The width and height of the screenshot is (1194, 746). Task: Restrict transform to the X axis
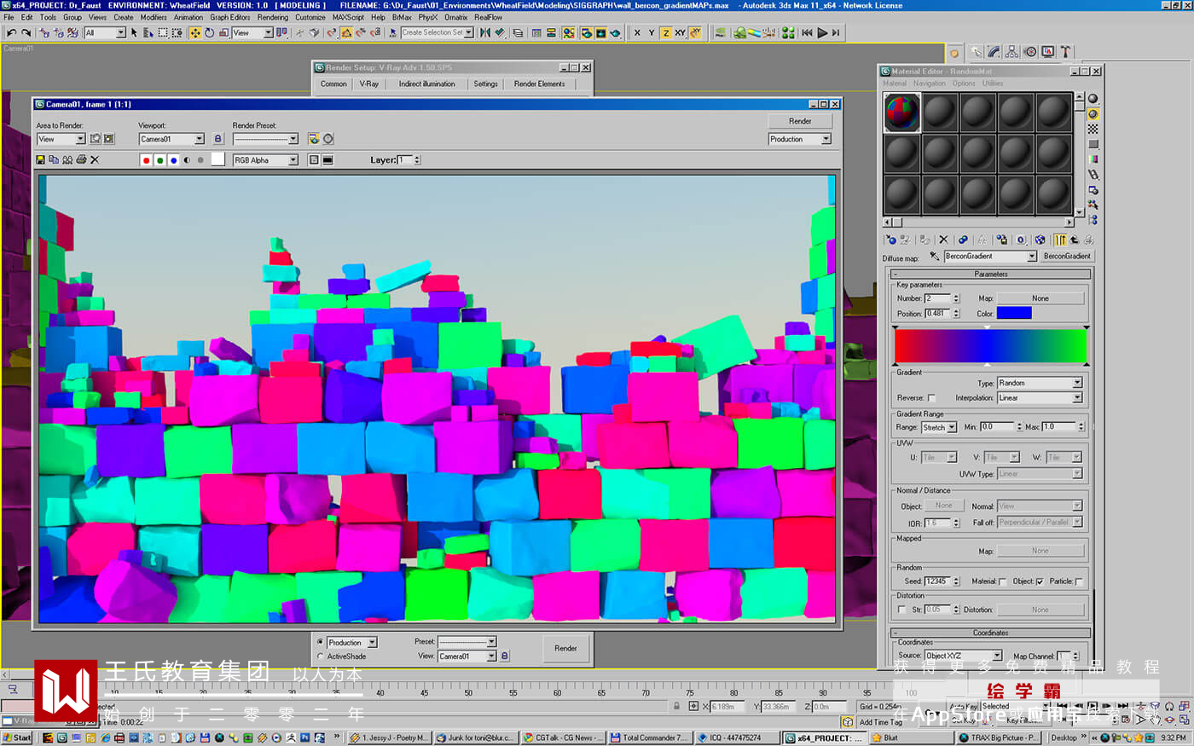(637, 32)
